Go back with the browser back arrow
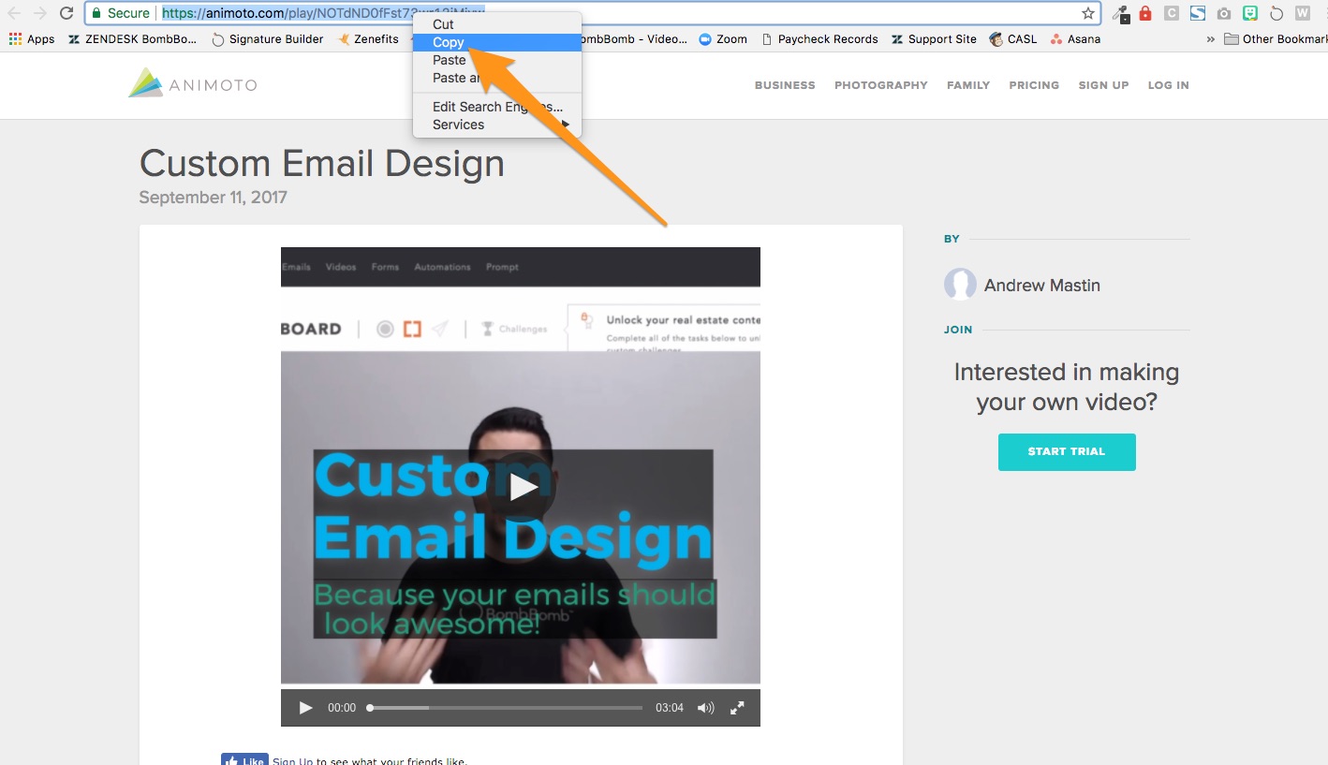Image resolution: width=1328 pixels, height=765 pixels. [14, 13]
